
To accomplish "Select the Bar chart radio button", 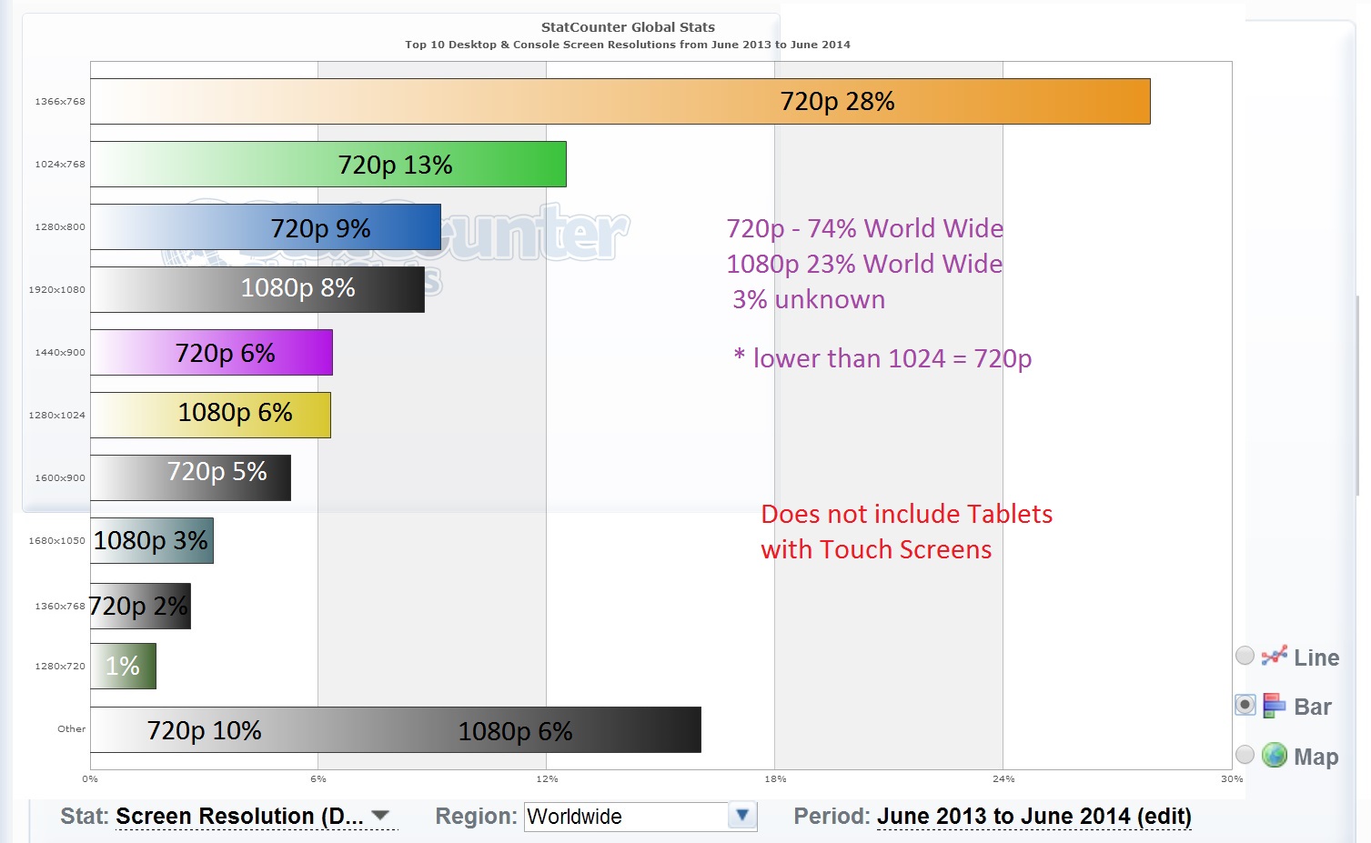I will tap(1245, 705).
